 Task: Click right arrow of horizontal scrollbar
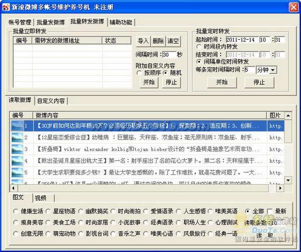click(280, 188)
